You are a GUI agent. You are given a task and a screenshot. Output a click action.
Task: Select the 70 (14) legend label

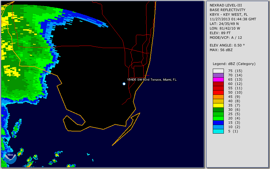click(235, 75)
